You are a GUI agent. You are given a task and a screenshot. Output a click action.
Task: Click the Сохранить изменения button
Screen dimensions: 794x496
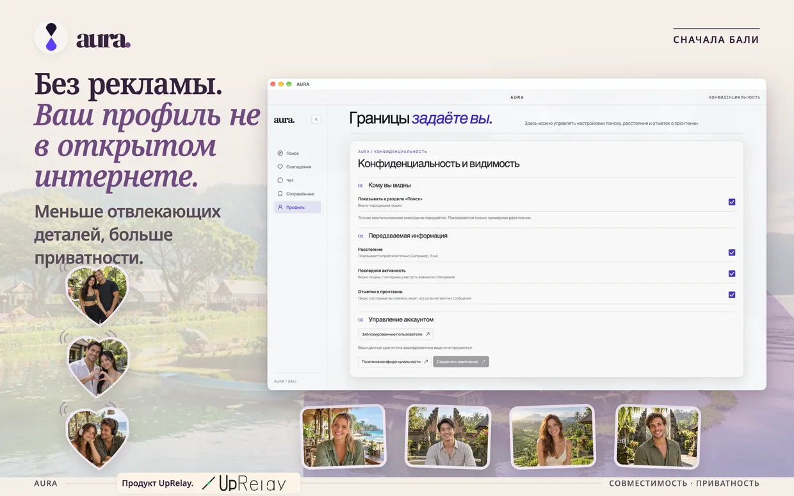(461, 362)
